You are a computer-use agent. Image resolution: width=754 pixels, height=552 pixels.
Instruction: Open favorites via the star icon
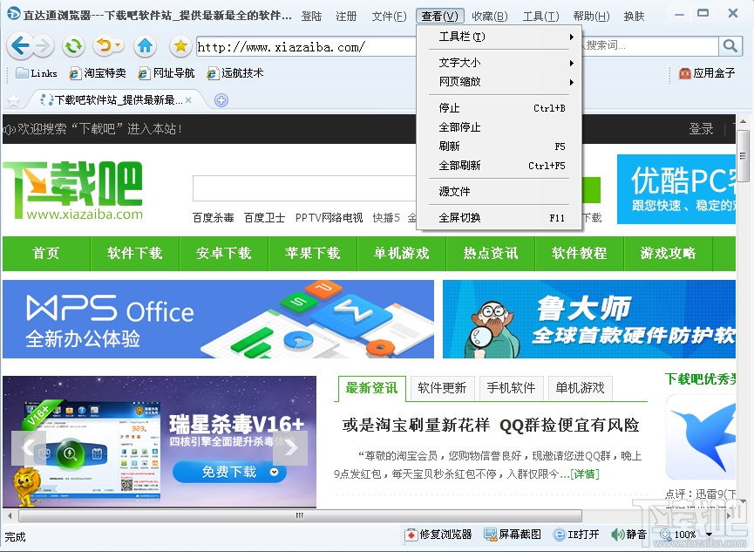pos(180,45)
